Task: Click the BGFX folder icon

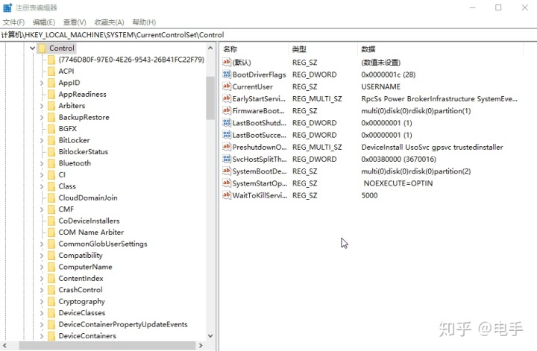Action: (51, 129)
